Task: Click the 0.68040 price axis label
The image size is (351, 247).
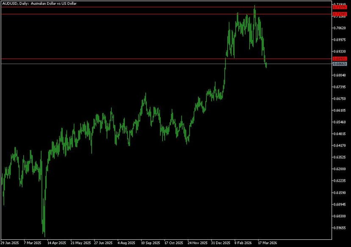Action: click(x=340, y=75)
